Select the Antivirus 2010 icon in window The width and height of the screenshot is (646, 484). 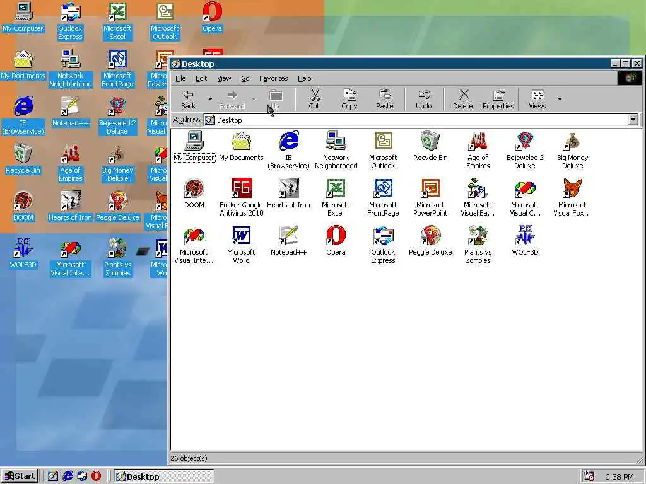coord(241,197)
